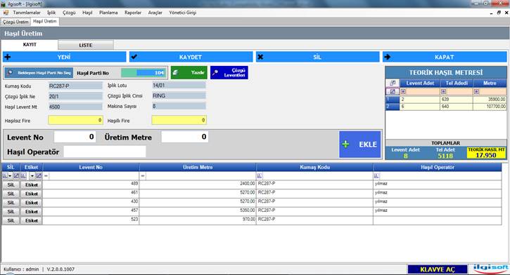Image resolution: width=510 pixels, height=275 pixels.
Task: Toggle the filter box under Levent Adet column
Action: pos(403,92)
